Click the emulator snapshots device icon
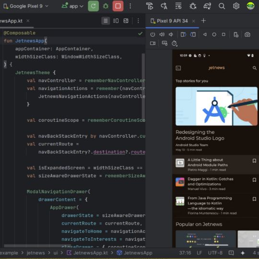 (x=236, y=35)
